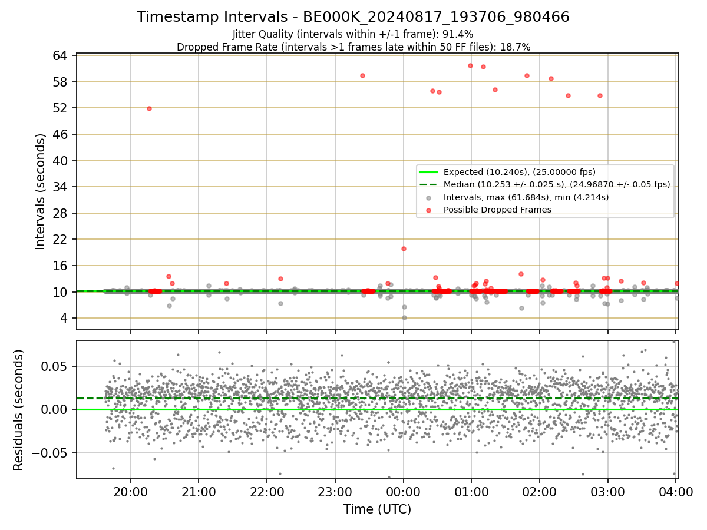Click the gray dot marker in the legend
The image size is (707, 530).
tap(428, 197)
